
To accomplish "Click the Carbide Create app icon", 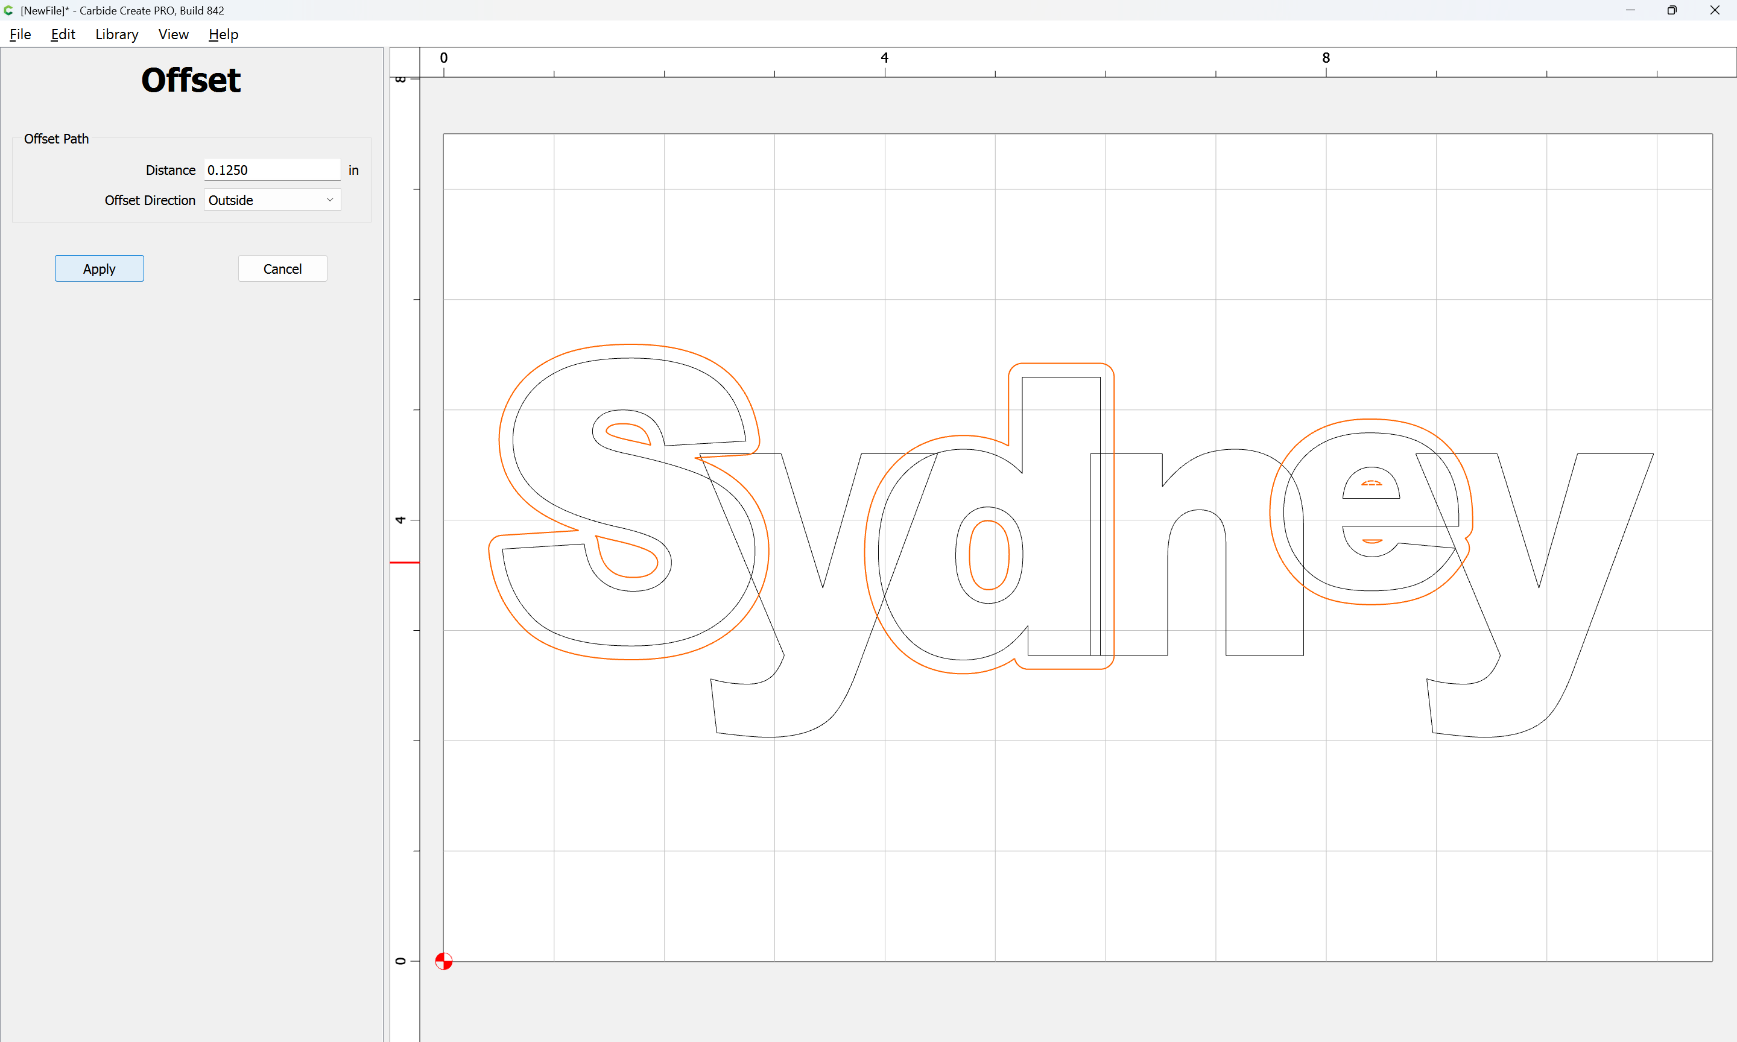I will pos(8,10).
